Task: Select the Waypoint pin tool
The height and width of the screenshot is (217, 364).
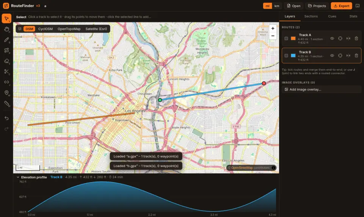Action: point(6,93)
